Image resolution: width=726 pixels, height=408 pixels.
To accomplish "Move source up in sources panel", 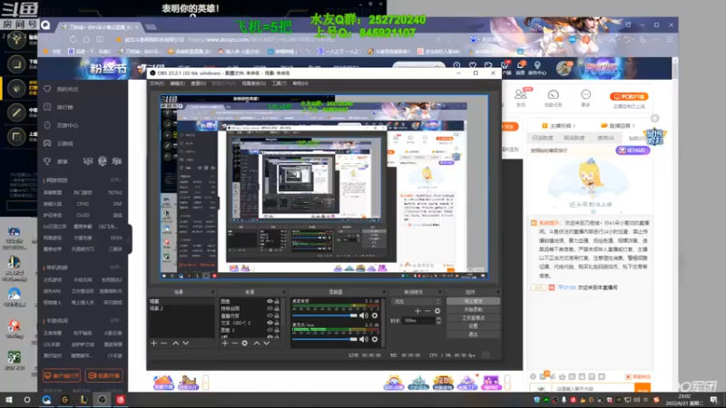I will point(257,344).
